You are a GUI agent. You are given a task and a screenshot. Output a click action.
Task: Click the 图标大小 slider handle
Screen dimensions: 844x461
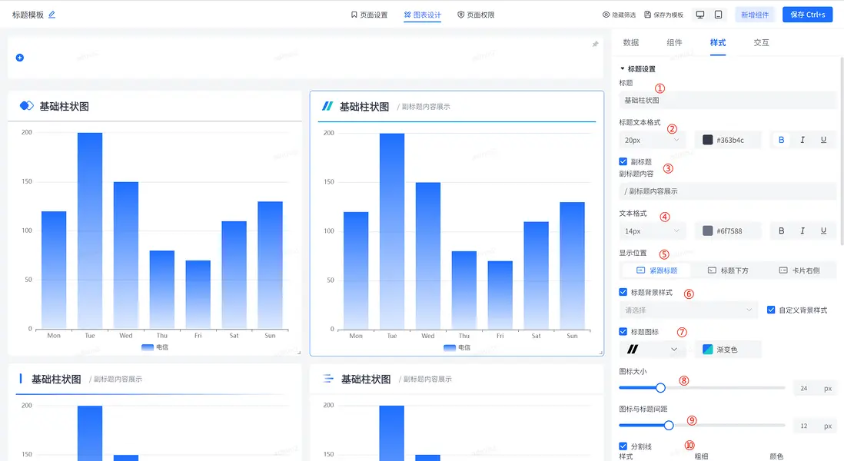pyautogui.click(x=660, y=388)
